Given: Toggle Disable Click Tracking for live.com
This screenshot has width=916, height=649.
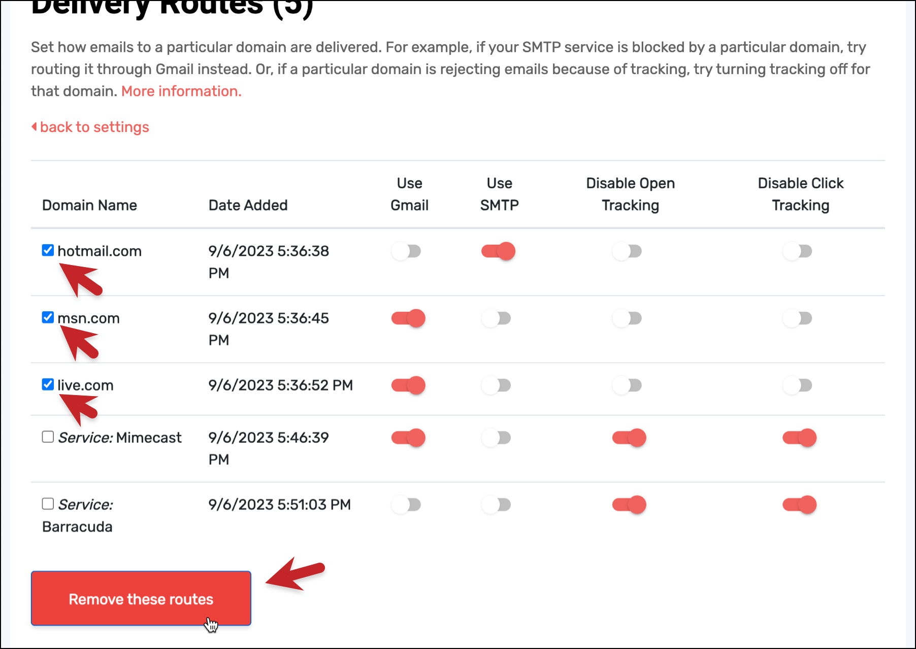Looking at the screenshot, I should point(797,385).
